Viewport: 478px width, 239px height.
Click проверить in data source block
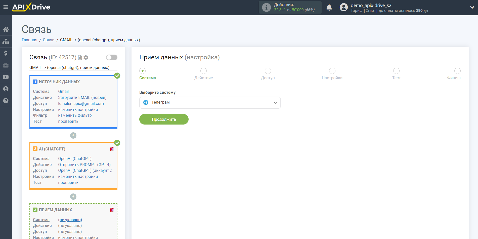pyautogui.click(x=68, y=122)
